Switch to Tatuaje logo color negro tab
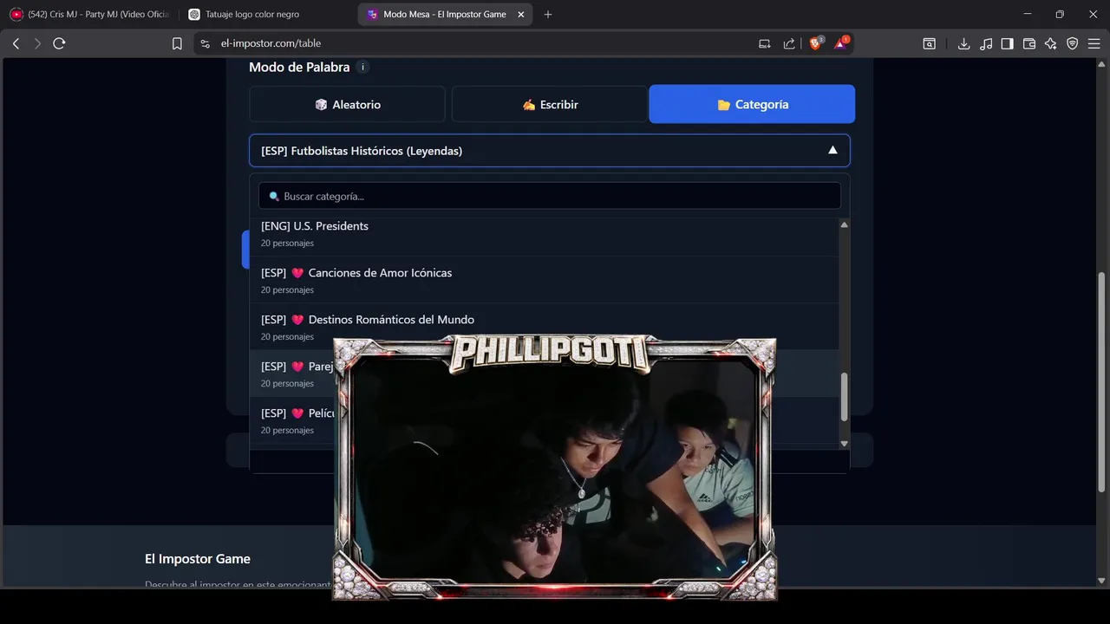Image resolution: width=1110 pixels, height=624 pixels. click(267, 14)
